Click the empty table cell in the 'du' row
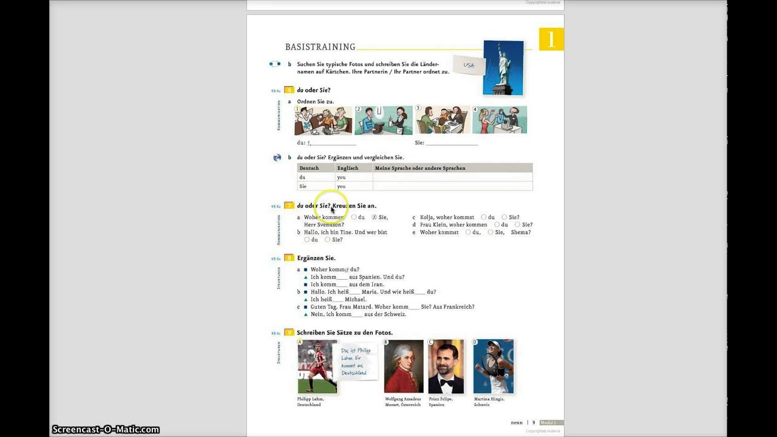 452,177
